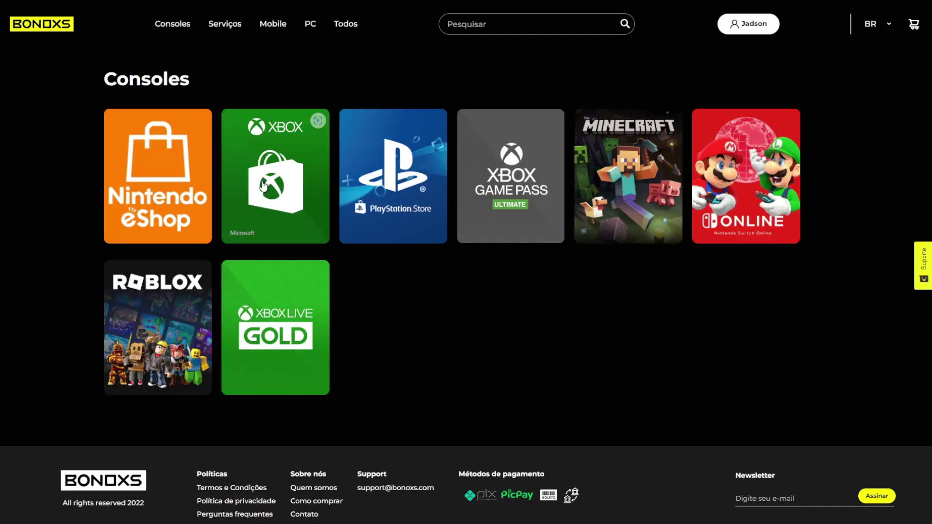Open Política de privacidade link
Image resolution: width=932 pixels, height=524 pixels.
pos(236,501)
